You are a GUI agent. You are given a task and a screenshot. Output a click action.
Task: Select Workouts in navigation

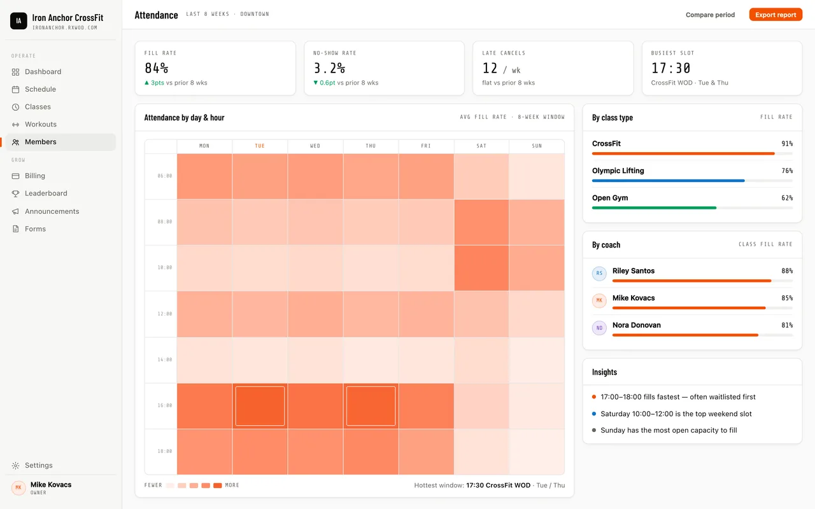(x=61, y=125)
